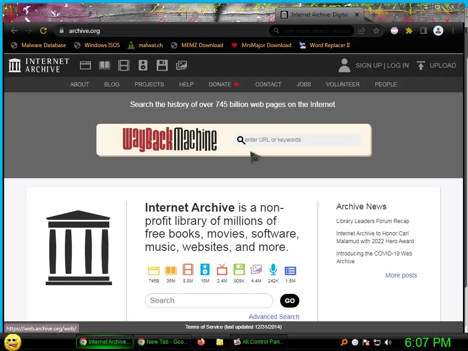This screenshot has height=351, width=468.
Task: Open the HELP menu item
Action: (186, 85)
